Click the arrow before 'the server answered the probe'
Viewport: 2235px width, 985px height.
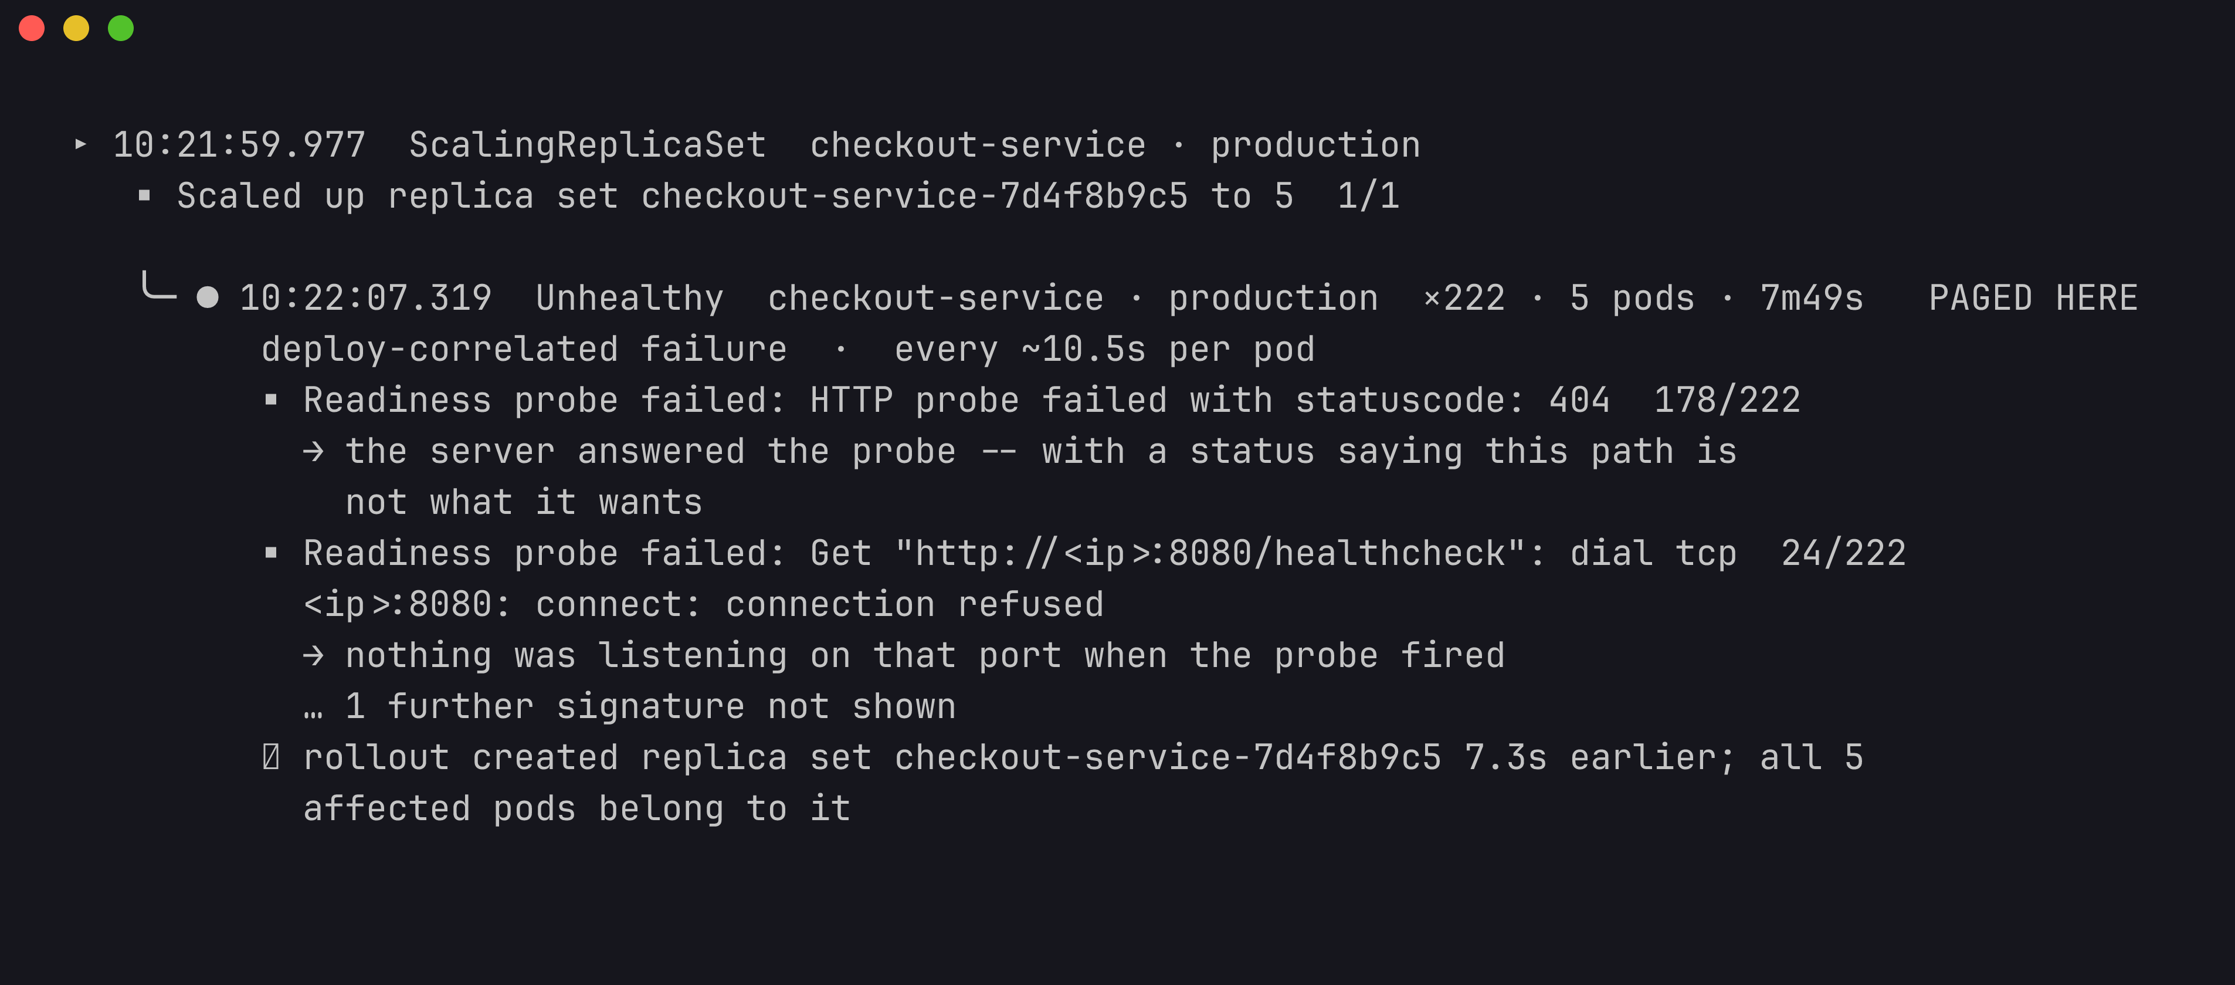313,451
